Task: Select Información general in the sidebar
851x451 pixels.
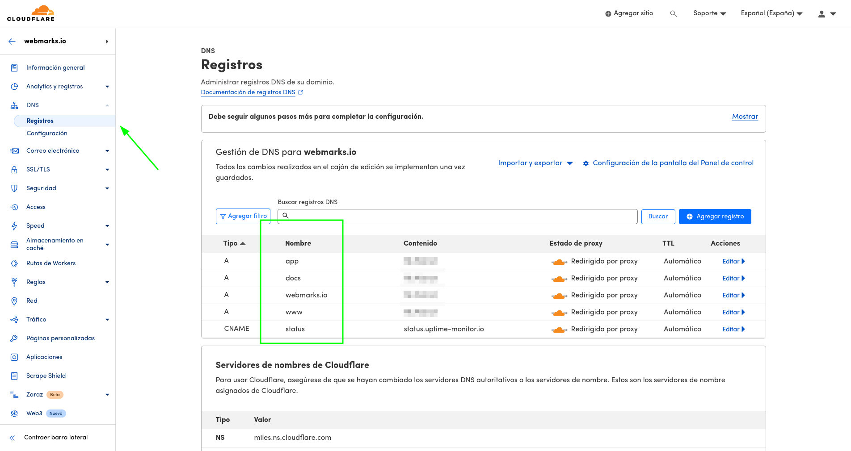Action: click(x=55, y=67)
